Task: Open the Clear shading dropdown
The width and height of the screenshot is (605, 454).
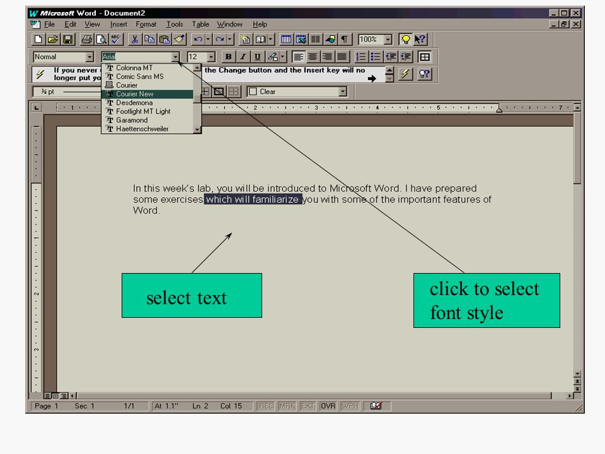Action: 343,91
